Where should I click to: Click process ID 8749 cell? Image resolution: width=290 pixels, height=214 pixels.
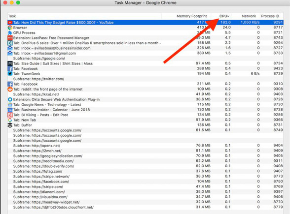(x=278, y=130)
